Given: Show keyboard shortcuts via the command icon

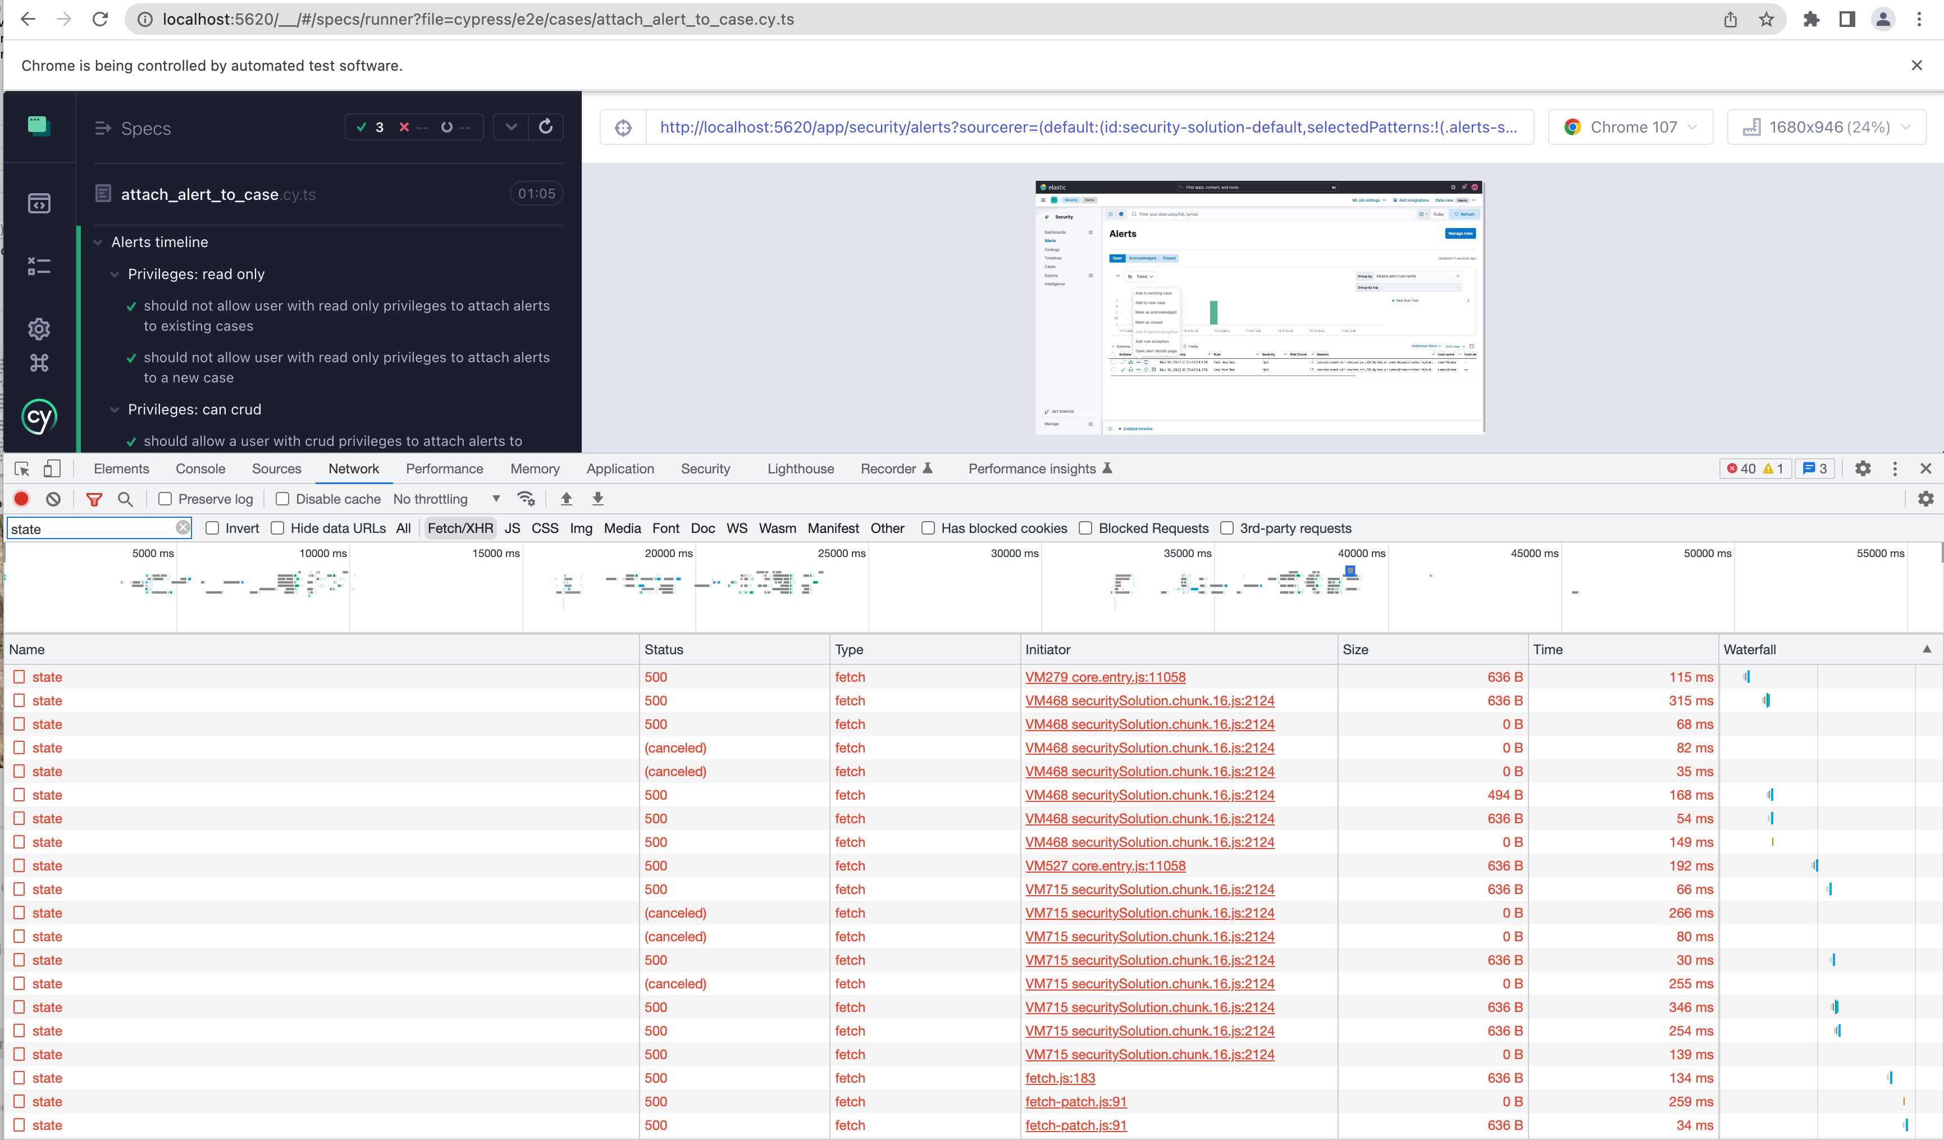Looking at the screenshot, I should pos(39,363).
